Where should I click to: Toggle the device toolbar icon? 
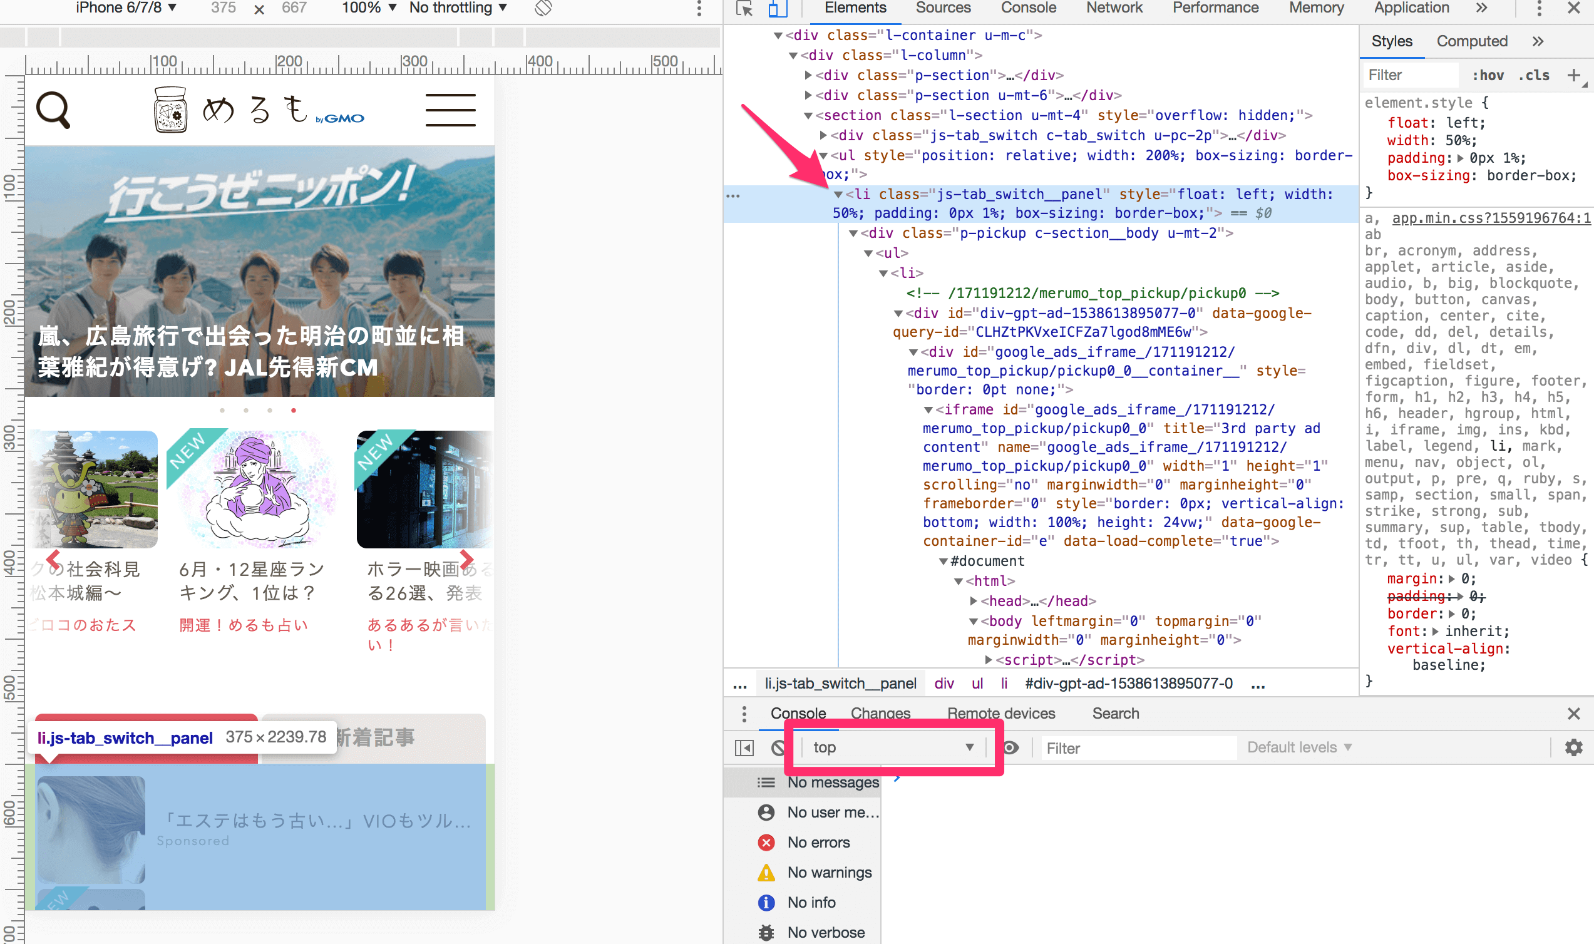tap(776, 8)
